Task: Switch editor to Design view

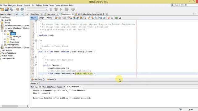Action: [x=41, y=18]
